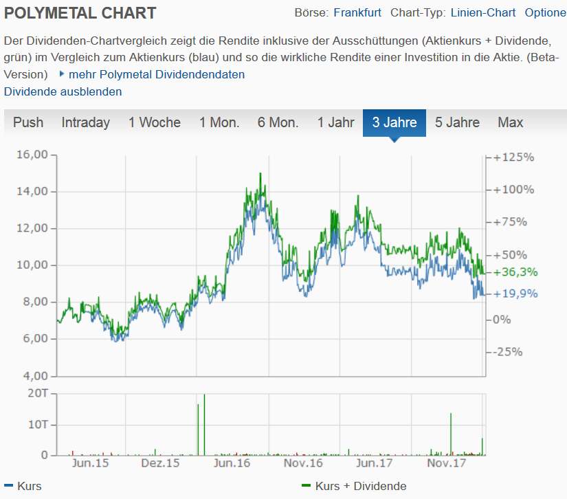Image resolution: width=567 pixels, height=499 pixels.
Task: Click the active 3 Jahre tab
Action: 394,122
